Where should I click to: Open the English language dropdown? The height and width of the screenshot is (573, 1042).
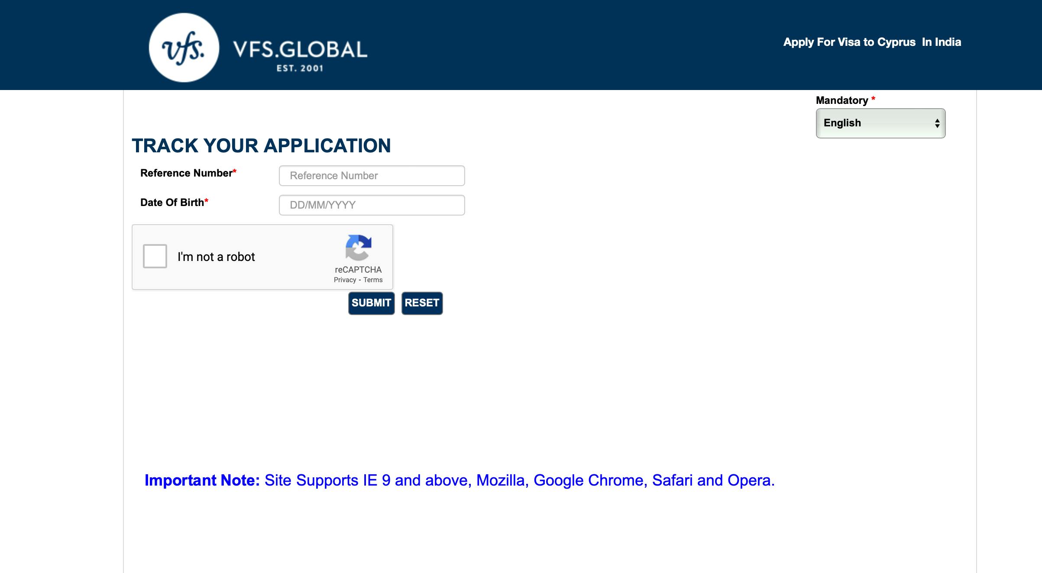point(880,123)
